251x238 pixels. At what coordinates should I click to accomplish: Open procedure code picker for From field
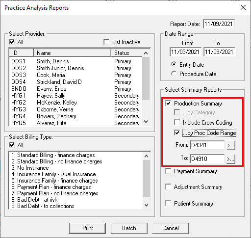tap(231, 145)
